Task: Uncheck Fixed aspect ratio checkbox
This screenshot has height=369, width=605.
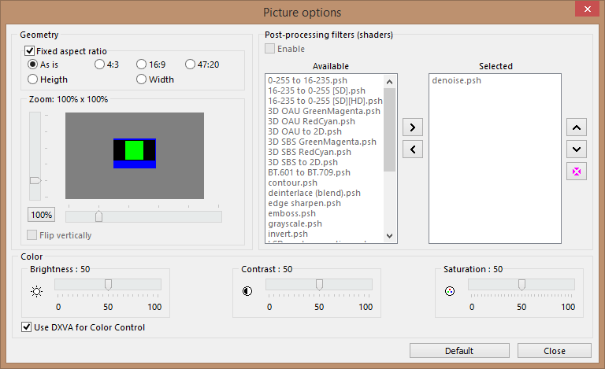Action: 30,51
